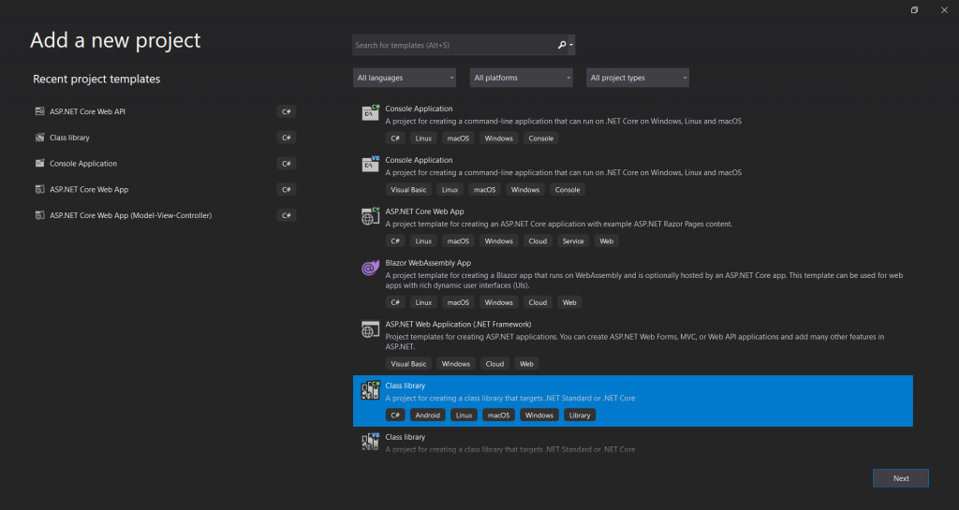Open the All platforms dropdown

[521, 78]
